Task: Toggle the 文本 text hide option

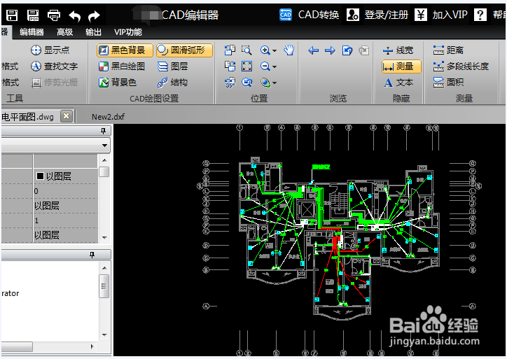Action: (x=398, y=83)
